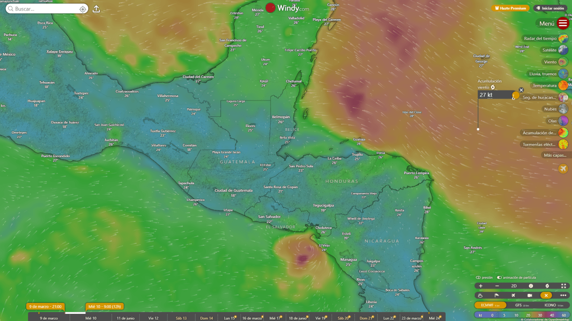
Task: Jump to Dom 14 on timeline
Action: (x=207, y=318)
